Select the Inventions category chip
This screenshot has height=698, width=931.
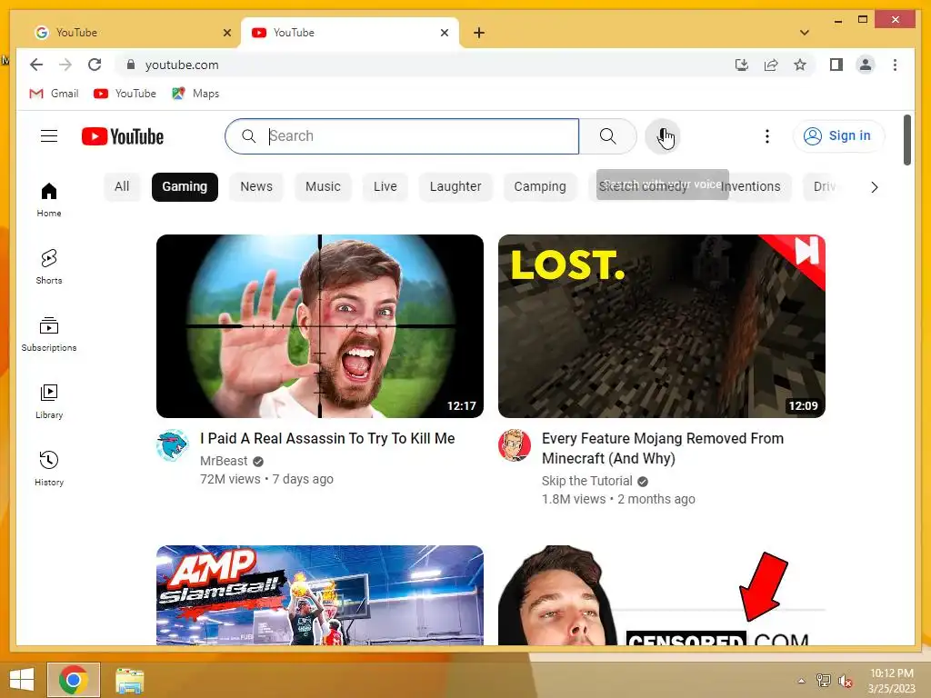pyautogui.click(x=751, y=187)
